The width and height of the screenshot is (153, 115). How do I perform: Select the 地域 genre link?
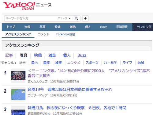coord(141,63)
